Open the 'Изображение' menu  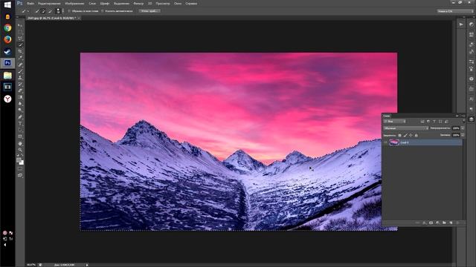pyautogui.click(x=74, y=4)
